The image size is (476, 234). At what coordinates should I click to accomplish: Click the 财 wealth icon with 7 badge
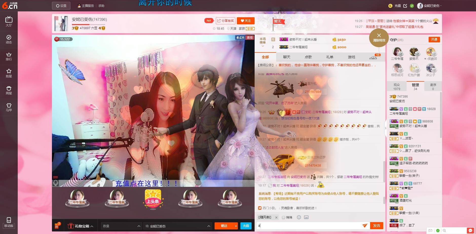click(57, 225)
